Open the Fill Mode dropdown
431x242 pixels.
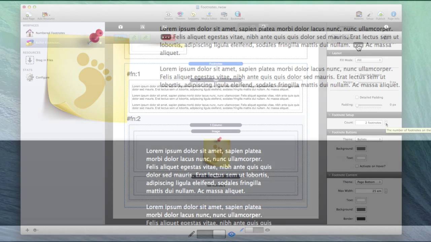[x=369, y=60]
